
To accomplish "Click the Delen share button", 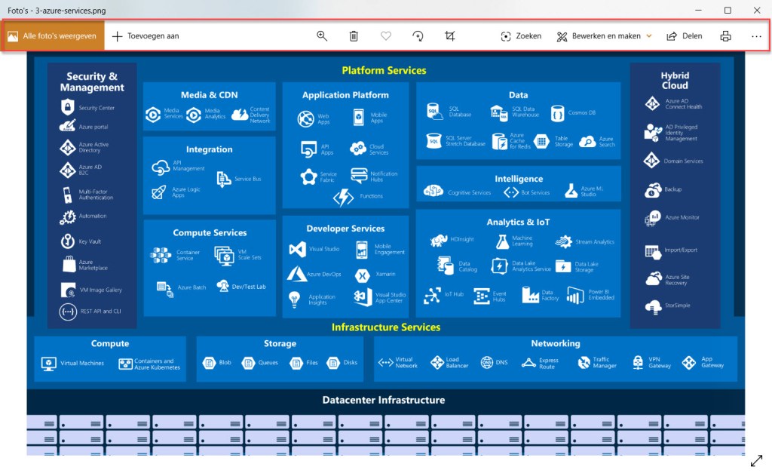I will (x=684, y=36).
